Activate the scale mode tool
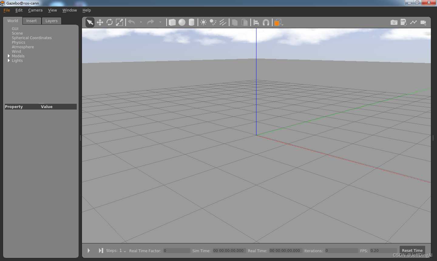This screenshot has width=437, height=261. pos(120,22)
